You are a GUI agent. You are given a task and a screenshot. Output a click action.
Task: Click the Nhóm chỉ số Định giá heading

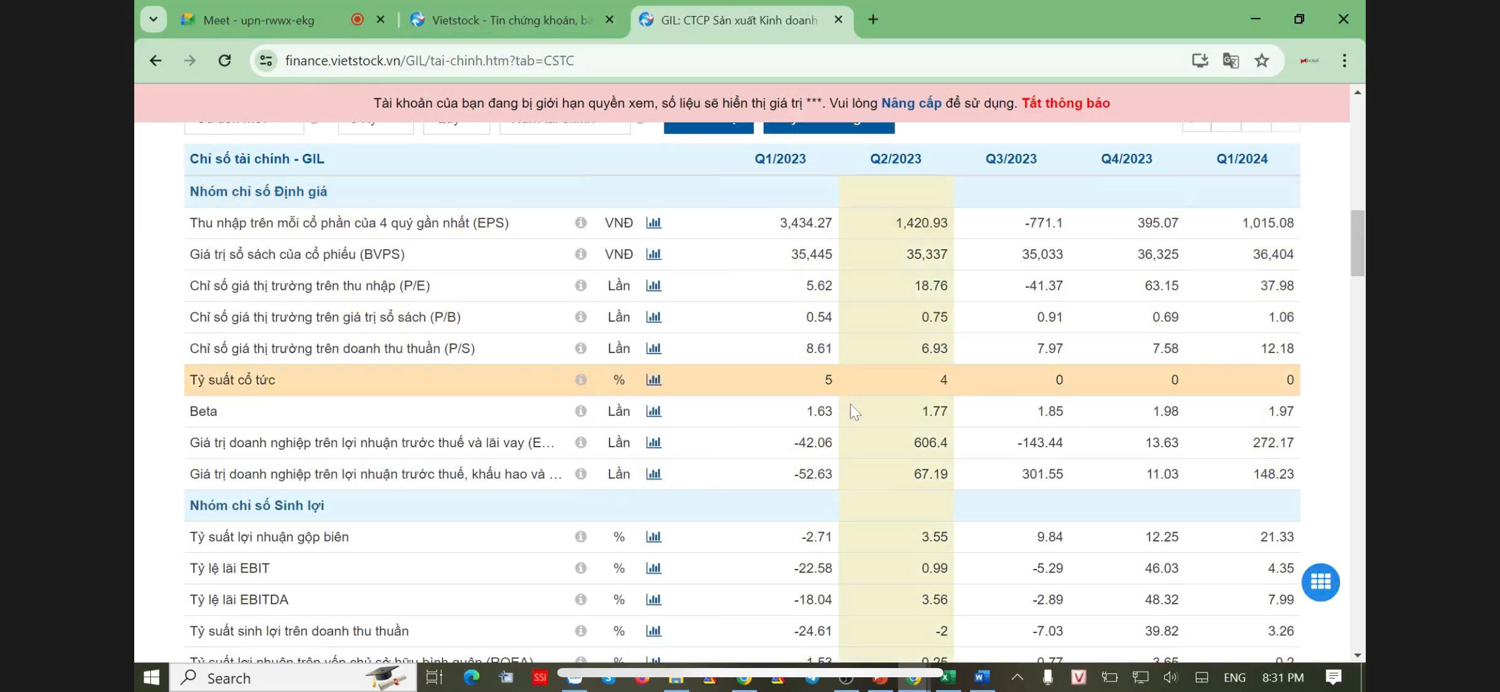[x=258, y=191]
